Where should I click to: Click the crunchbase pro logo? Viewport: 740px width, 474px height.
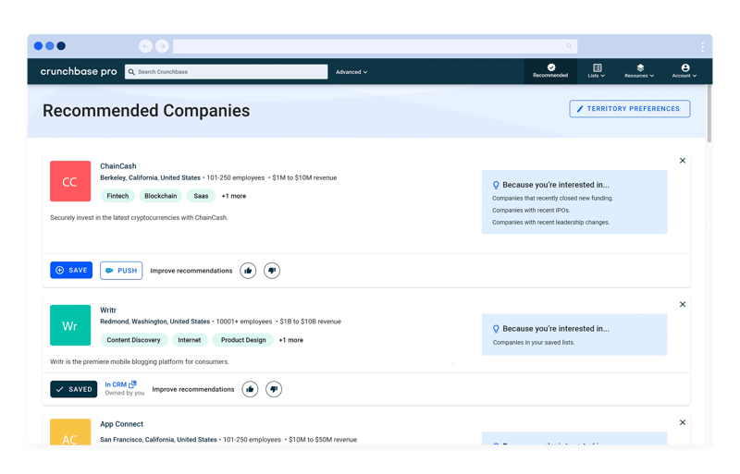coord(79,71)
